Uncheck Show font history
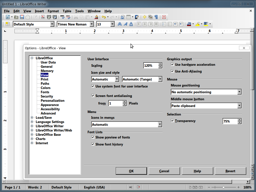Screen dimensions: 256x192 coord(93,144)
